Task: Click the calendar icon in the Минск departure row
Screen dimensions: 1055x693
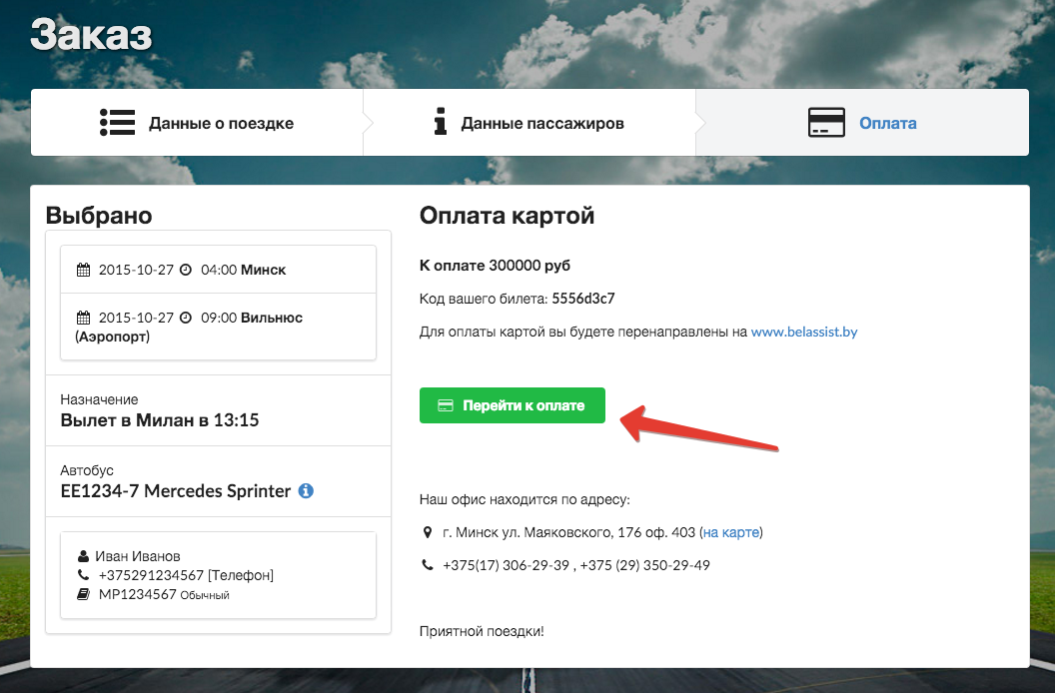Action: click(84, 270)
